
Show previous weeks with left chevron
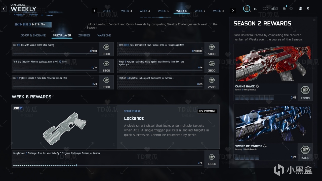tap(95, 11)
